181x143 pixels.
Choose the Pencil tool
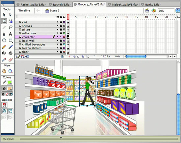click(x=4, y=47)
